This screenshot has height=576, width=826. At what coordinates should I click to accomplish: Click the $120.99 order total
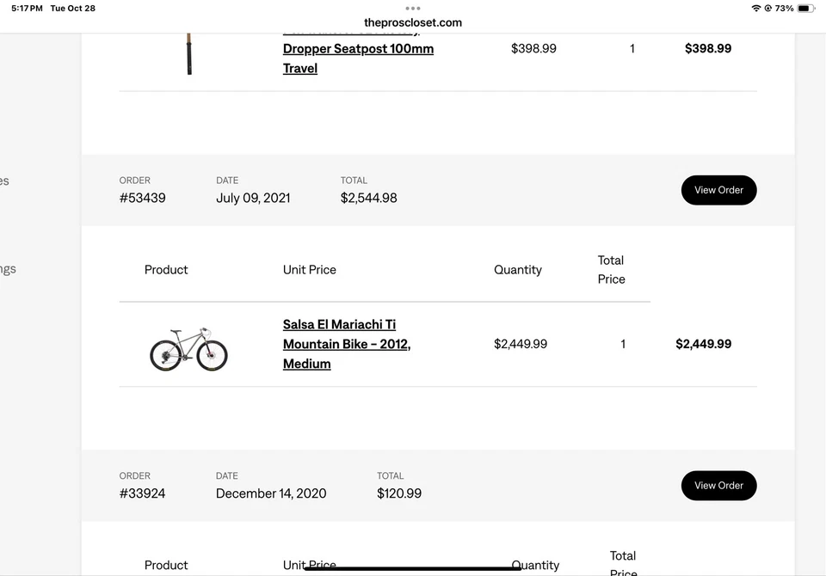coord(399,493)
